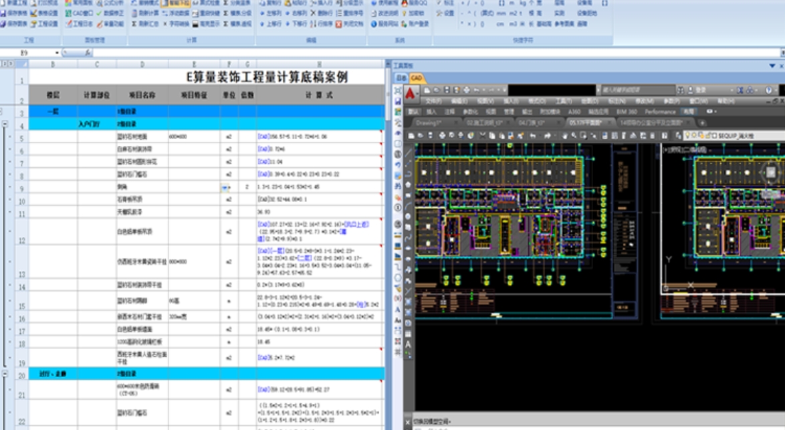The image size is (785, 430).
Task: Open the 文件(F) menu in AutoCAD
Action: point(433,101)
